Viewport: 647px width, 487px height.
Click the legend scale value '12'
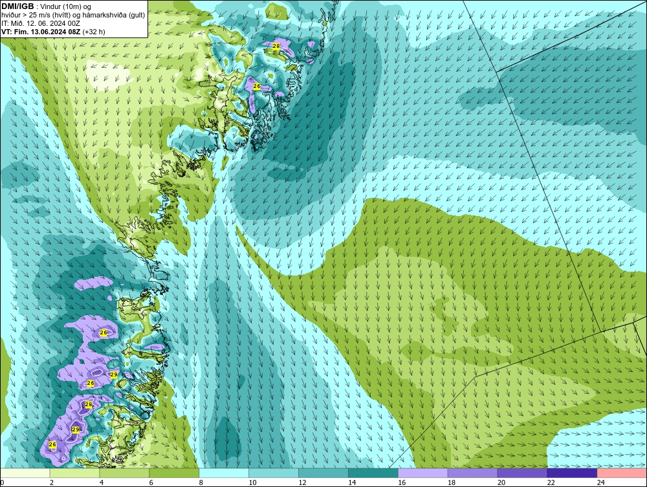(302, 482)
